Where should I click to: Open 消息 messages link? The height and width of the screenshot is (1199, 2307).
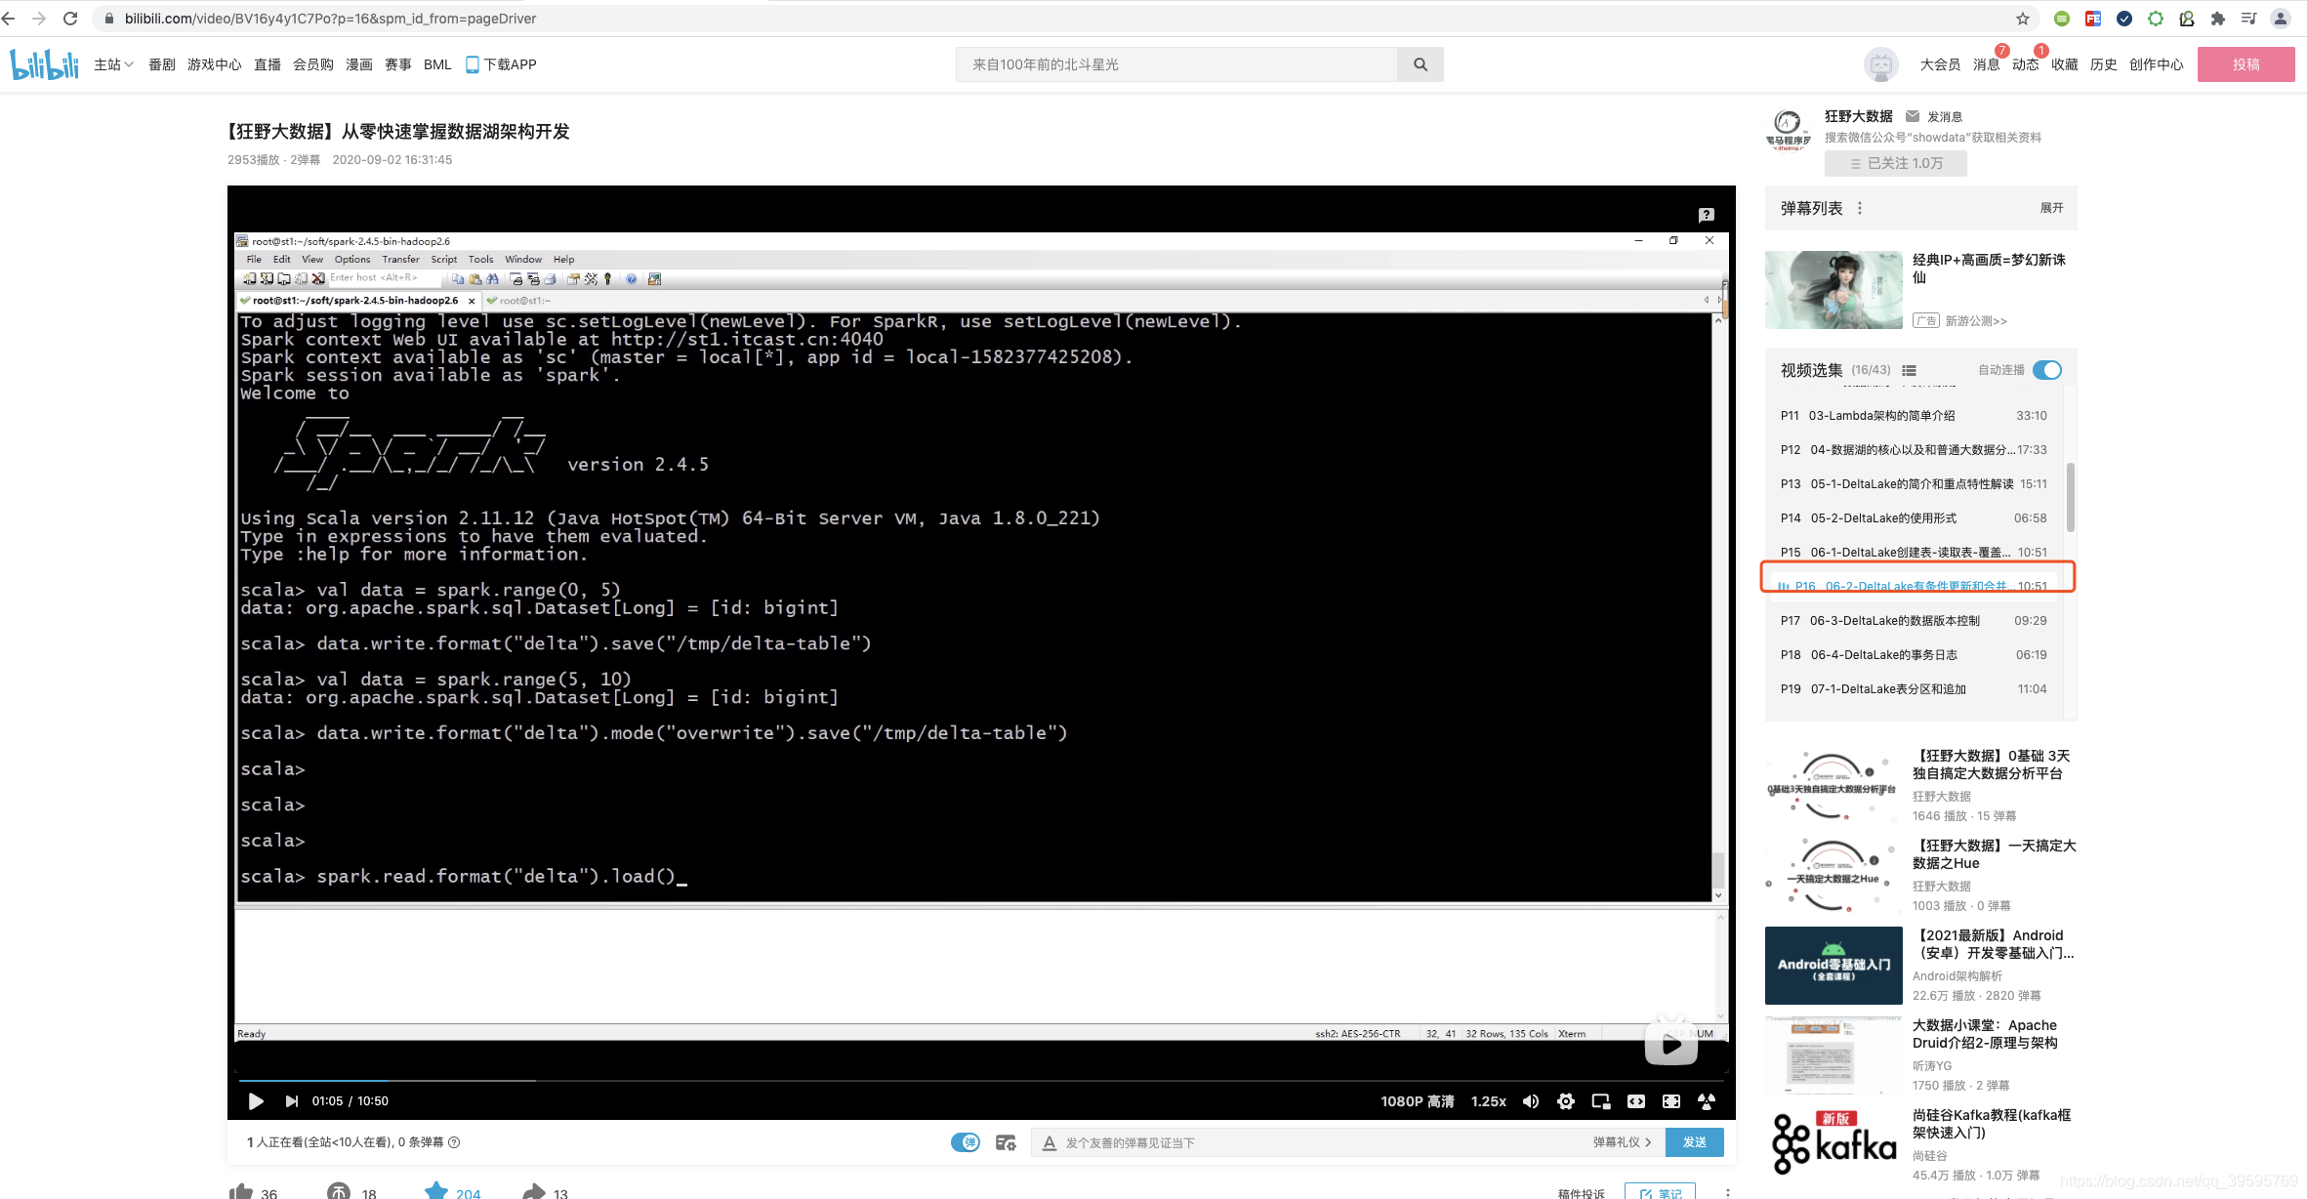click(x=1986, y=64)
